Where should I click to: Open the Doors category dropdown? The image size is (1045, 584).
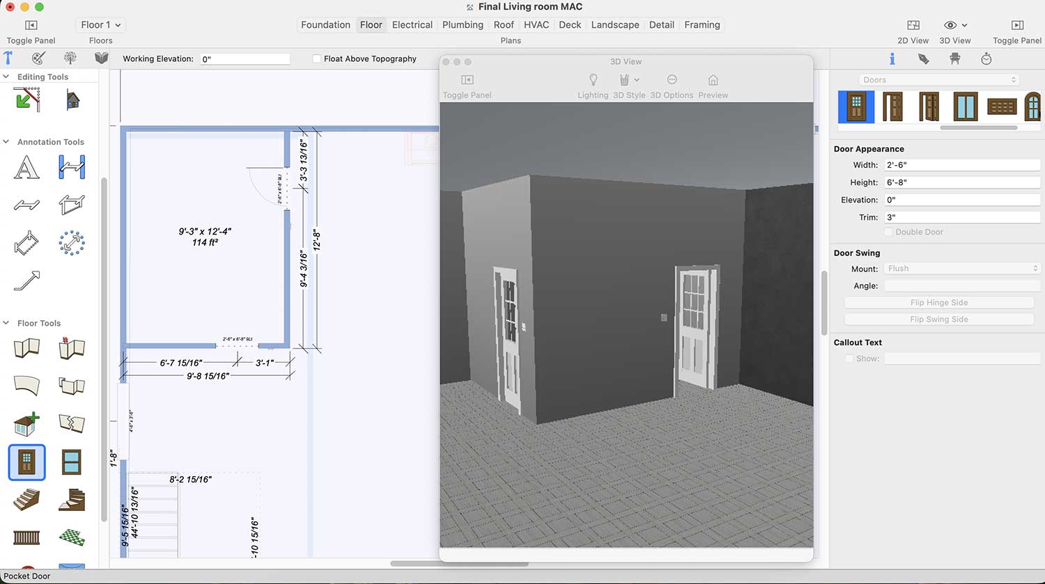coord(939,80)
